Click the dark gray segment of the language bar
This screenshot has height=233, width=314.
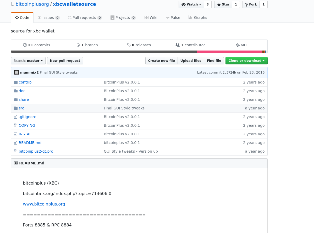(x=104, y=52)
